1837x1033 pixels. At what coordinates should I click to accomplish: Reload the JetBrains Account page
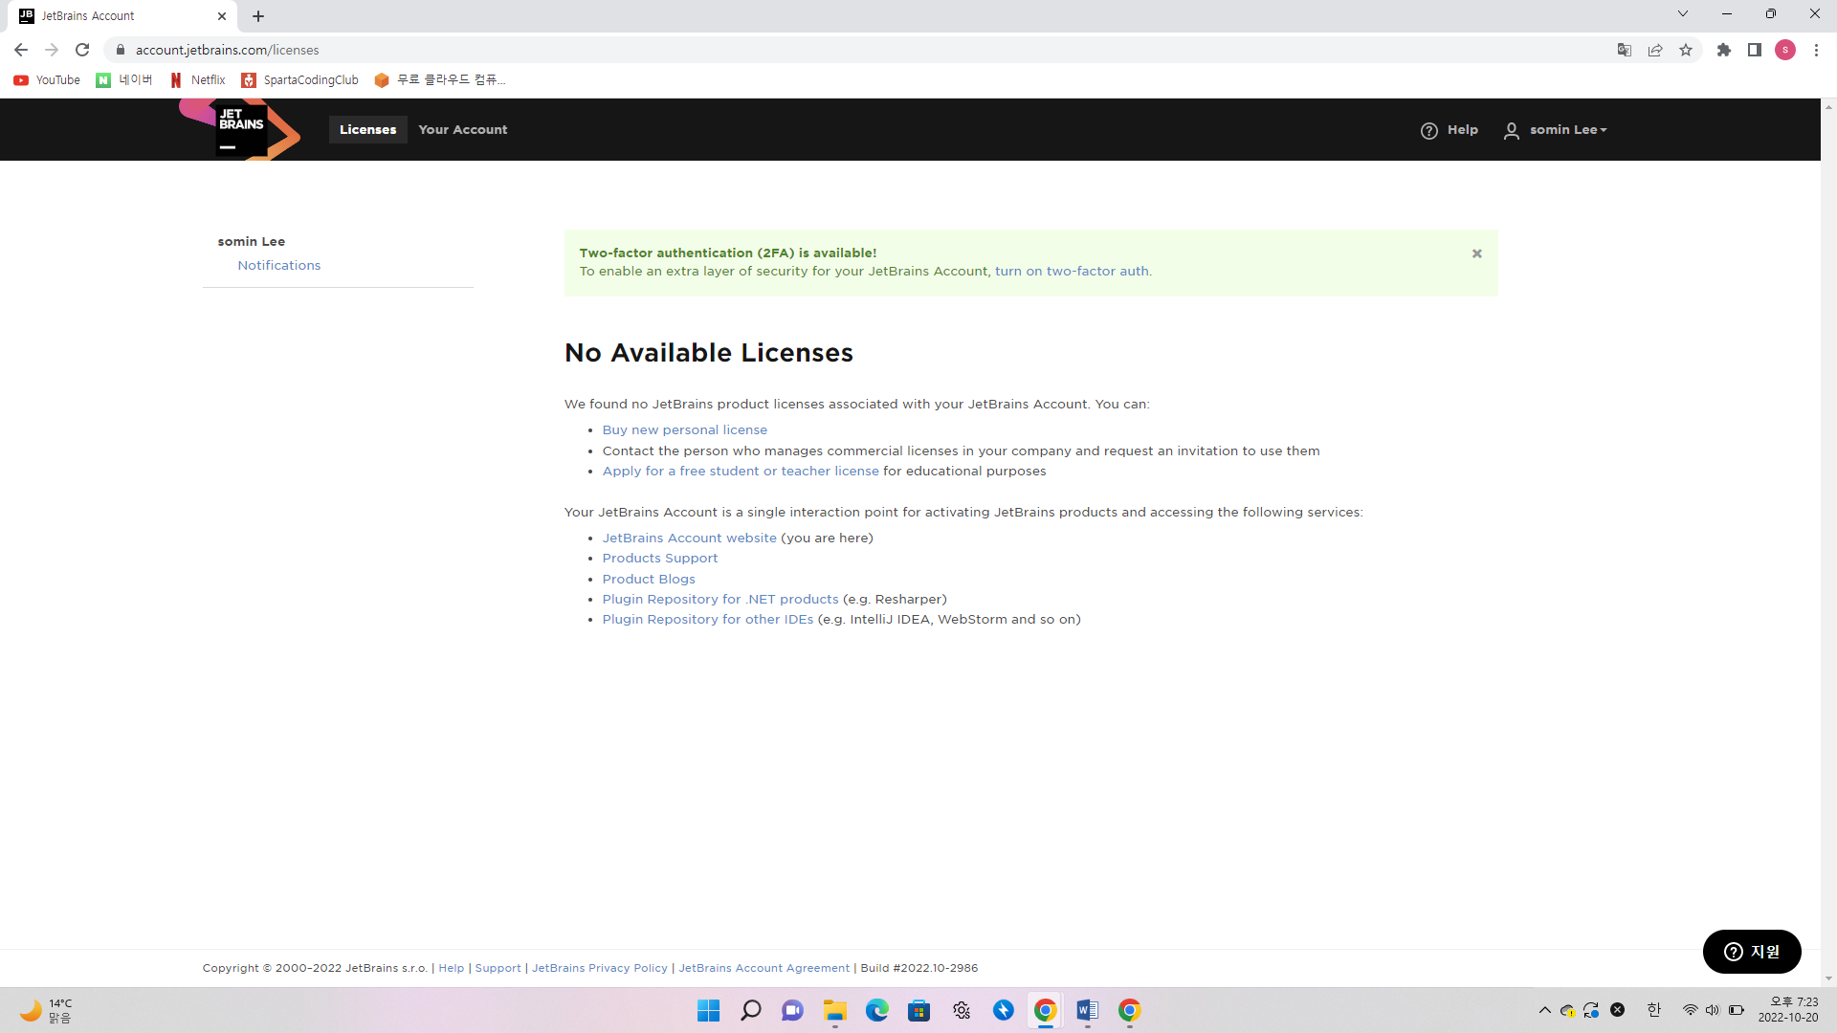pos(82,50)
